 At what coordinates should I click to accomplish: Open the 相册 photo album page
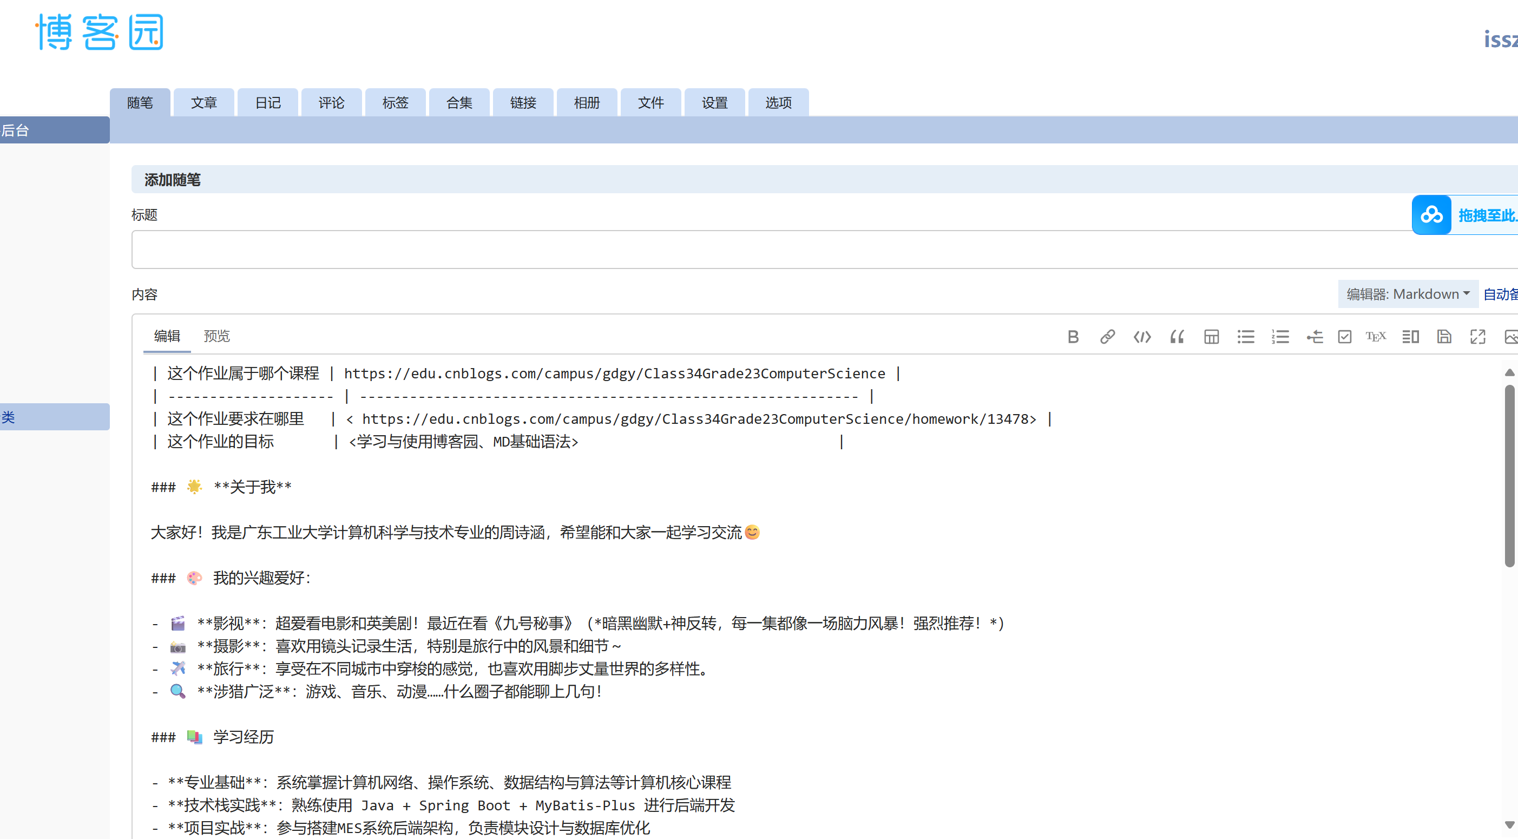pos(586,102)
